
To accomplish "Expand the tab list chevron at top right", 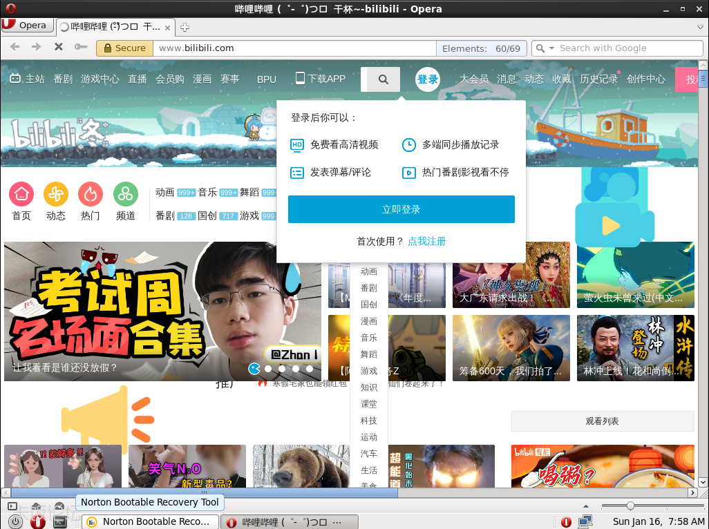I will [x=699, y=27].
